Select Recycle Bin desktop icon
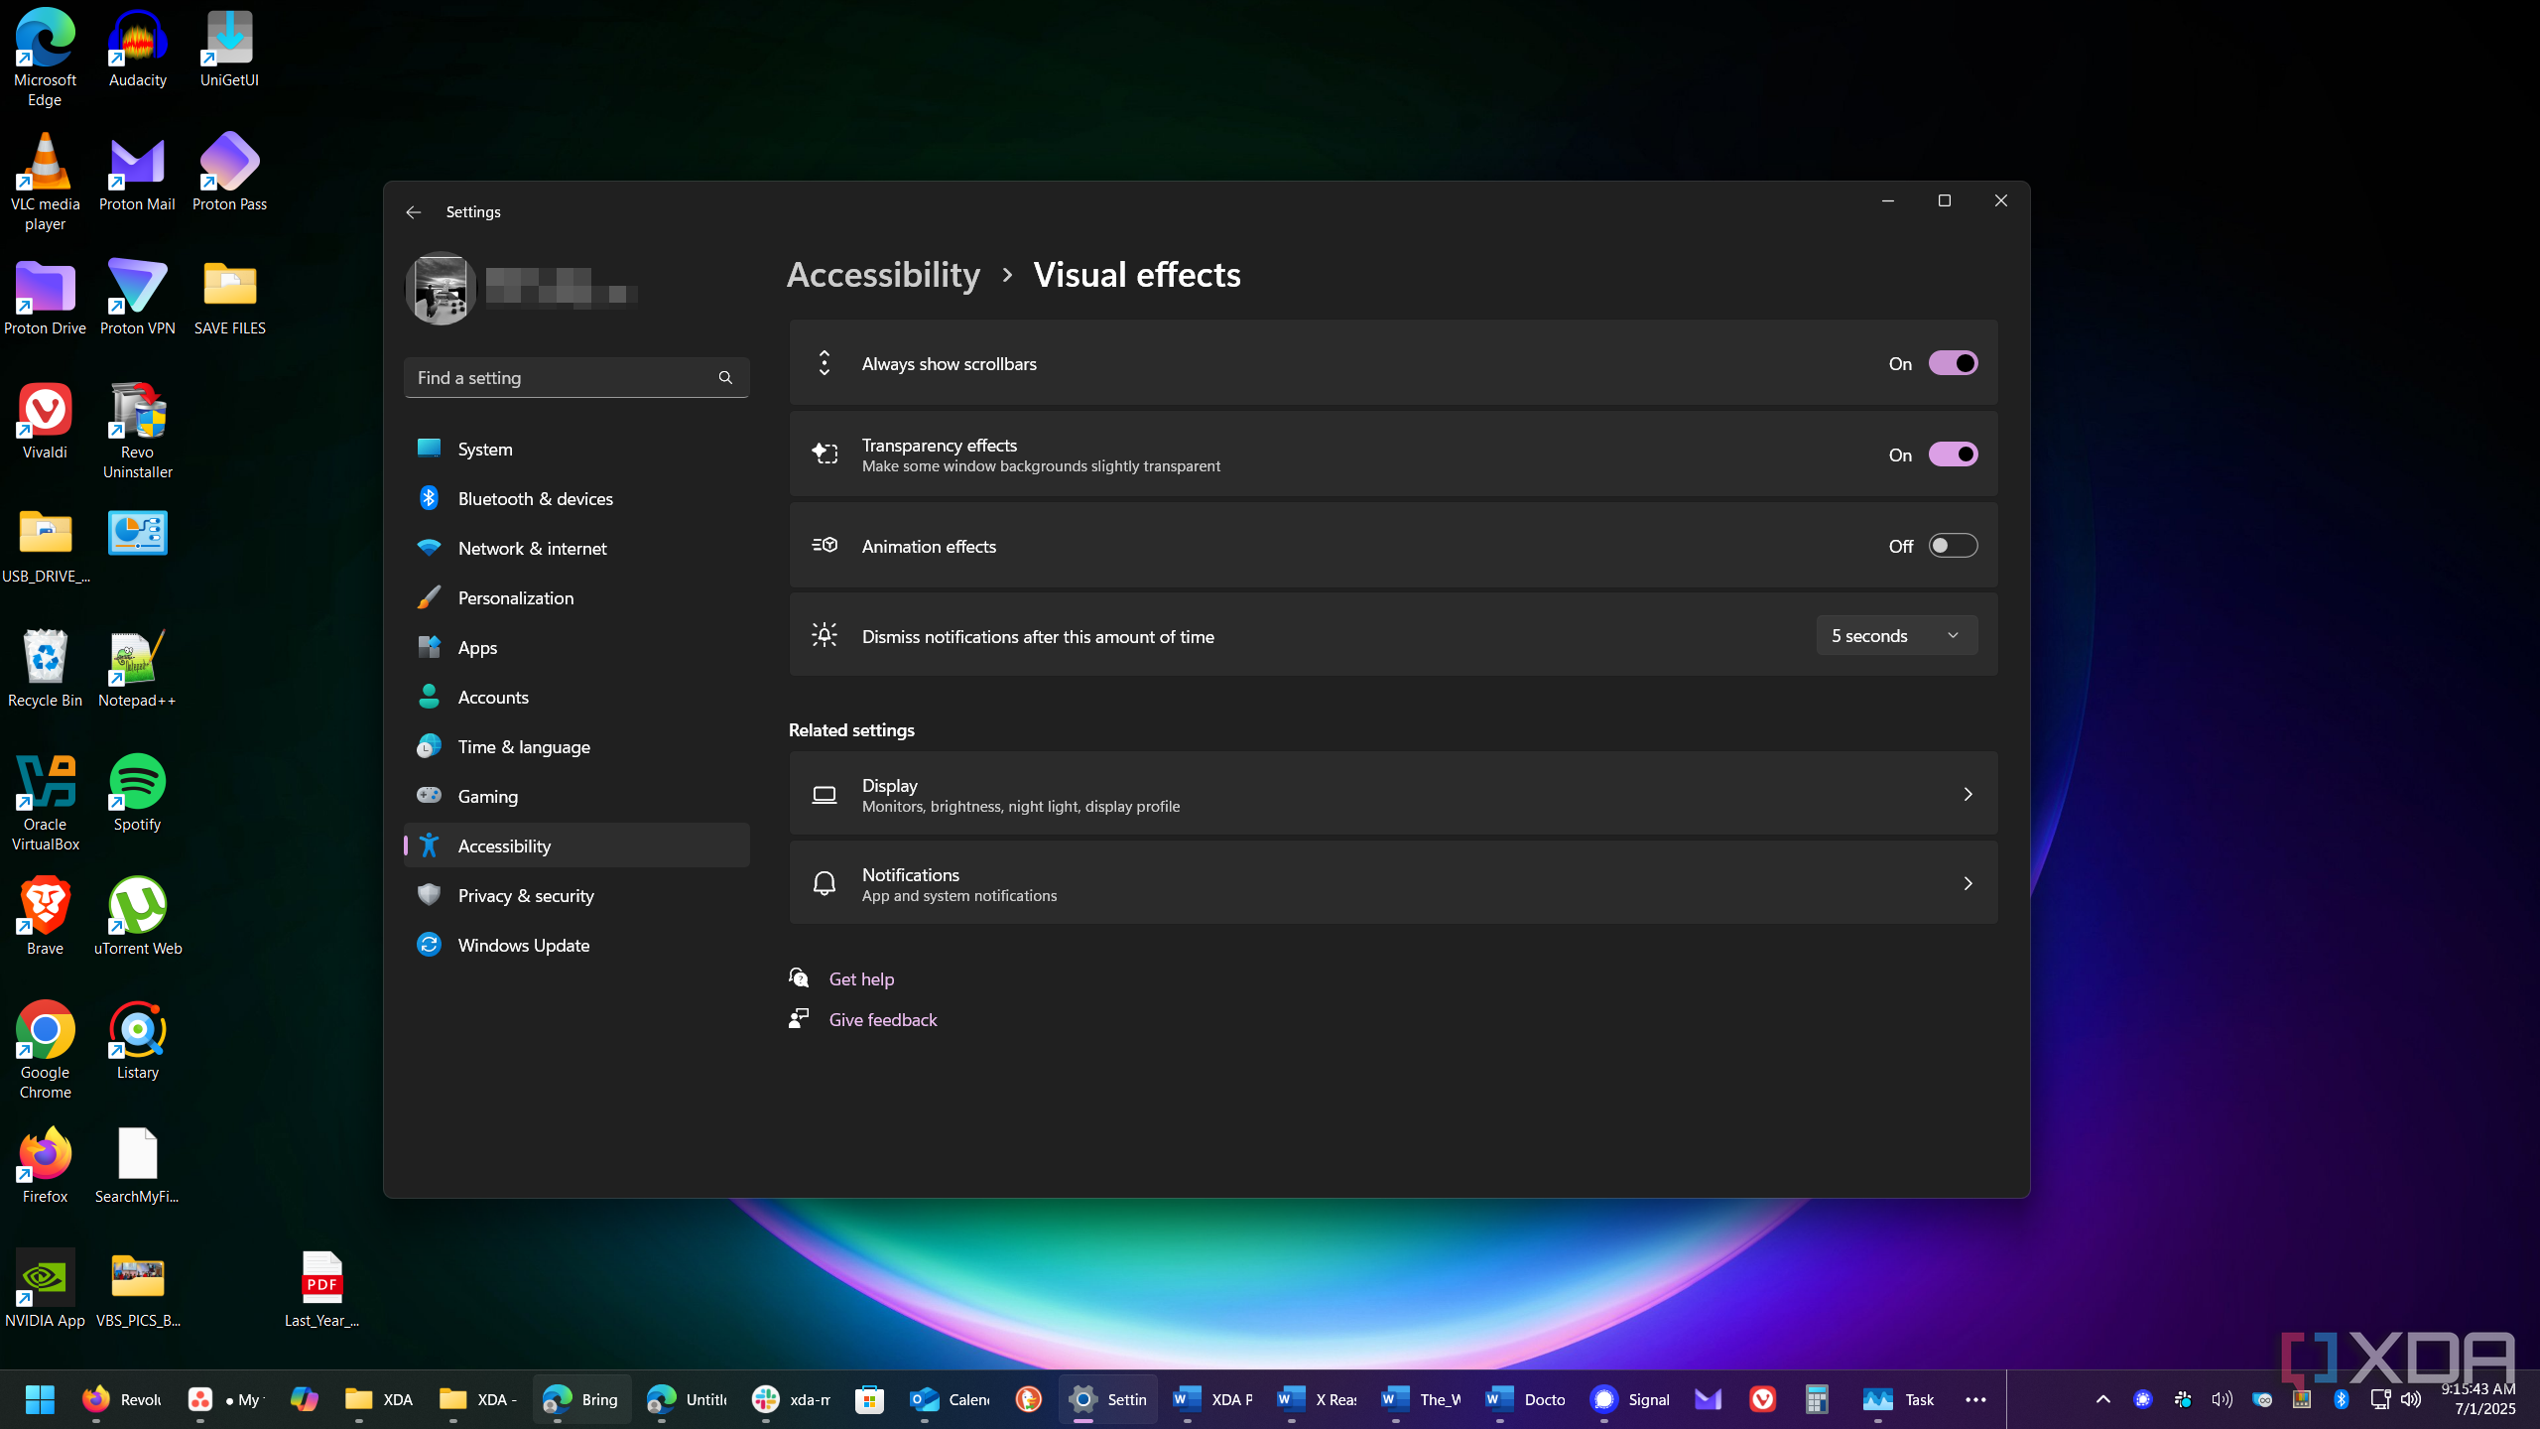This screenshot has height=1429, width=2540. point(45,670)
